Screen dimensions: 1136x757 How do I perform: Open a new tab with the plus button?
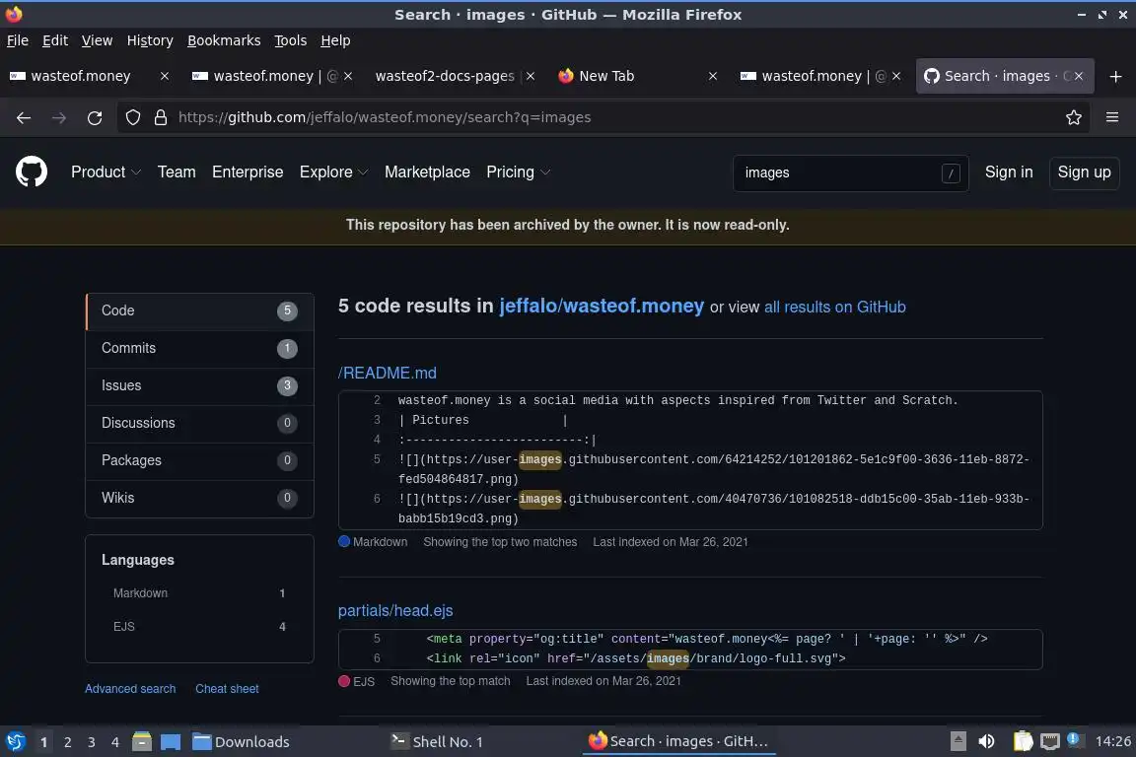coord(1115,76)
